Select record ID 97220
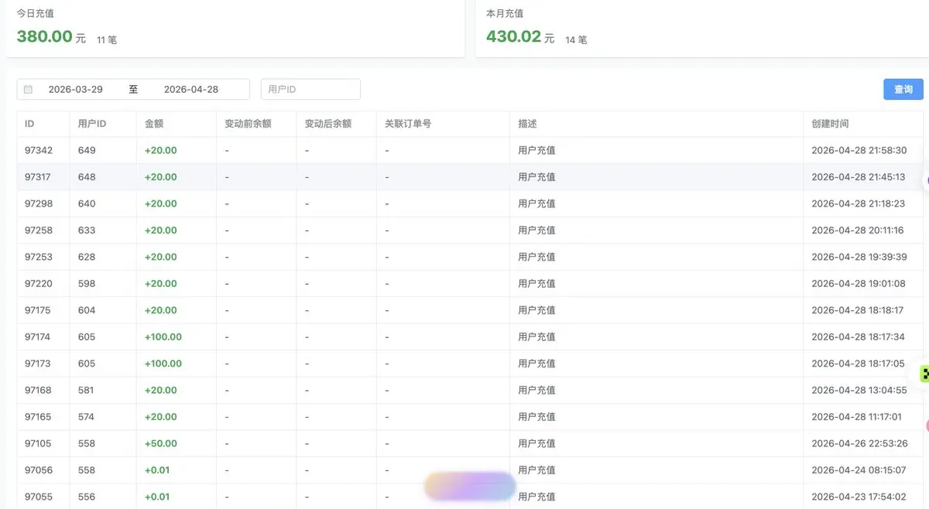This screenshot has width=929, height=509. [x=39, y=284]
